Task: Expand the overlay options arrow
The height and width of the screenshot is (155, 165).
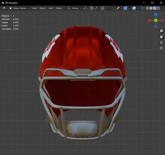Action: pos(138,8)
